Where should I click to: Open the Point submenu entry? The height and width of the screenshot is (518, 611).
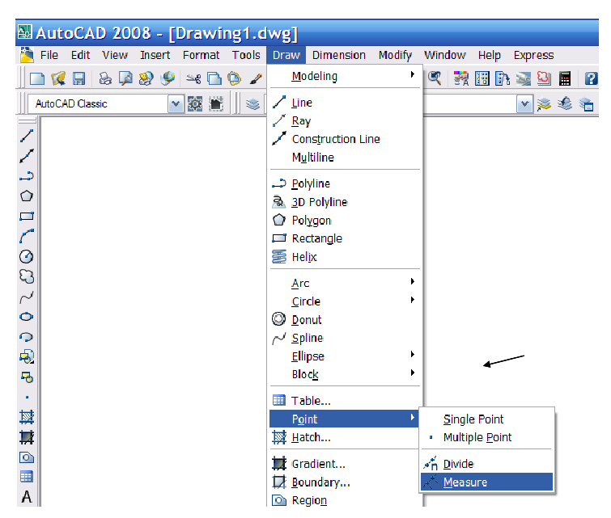344,419
